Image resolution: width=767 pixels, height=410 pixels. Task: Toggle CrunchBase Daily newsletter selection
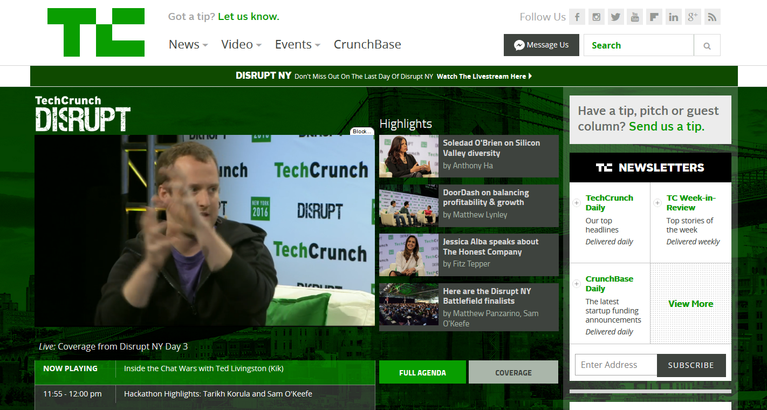pos(576,284)
